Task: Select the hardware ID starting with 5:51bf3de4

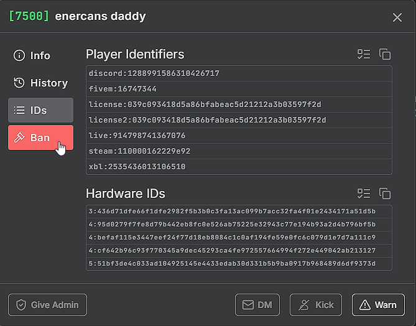Action: point(239,264)
